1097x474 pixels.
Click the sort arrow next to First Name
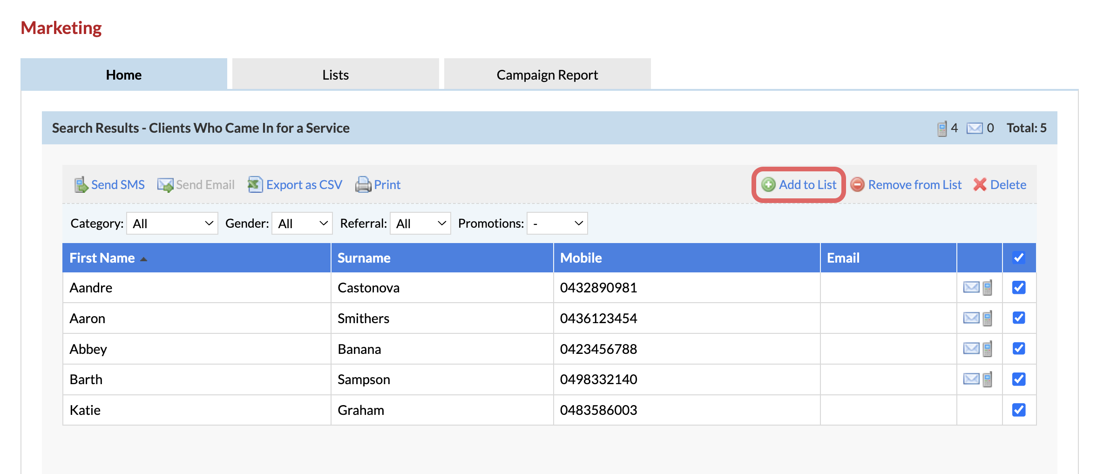[143, 259]
